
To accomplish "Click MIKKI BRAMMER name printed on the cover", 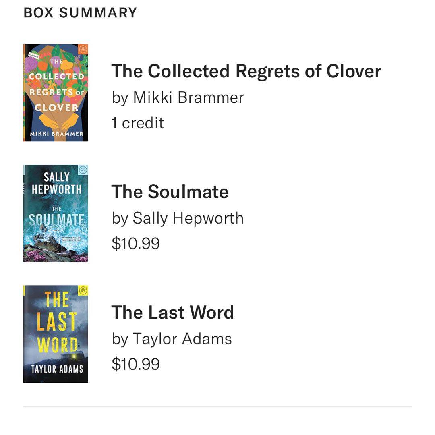I will [x=56, y=134].
